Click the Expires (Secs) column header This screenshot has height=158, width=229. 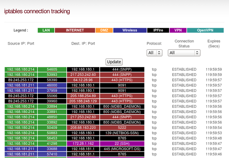214,44
